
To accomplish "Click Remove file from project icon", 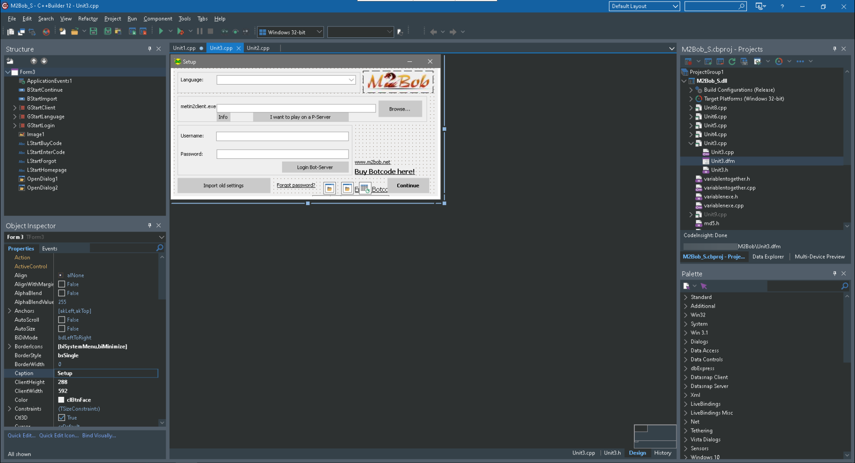I will 143,31.
